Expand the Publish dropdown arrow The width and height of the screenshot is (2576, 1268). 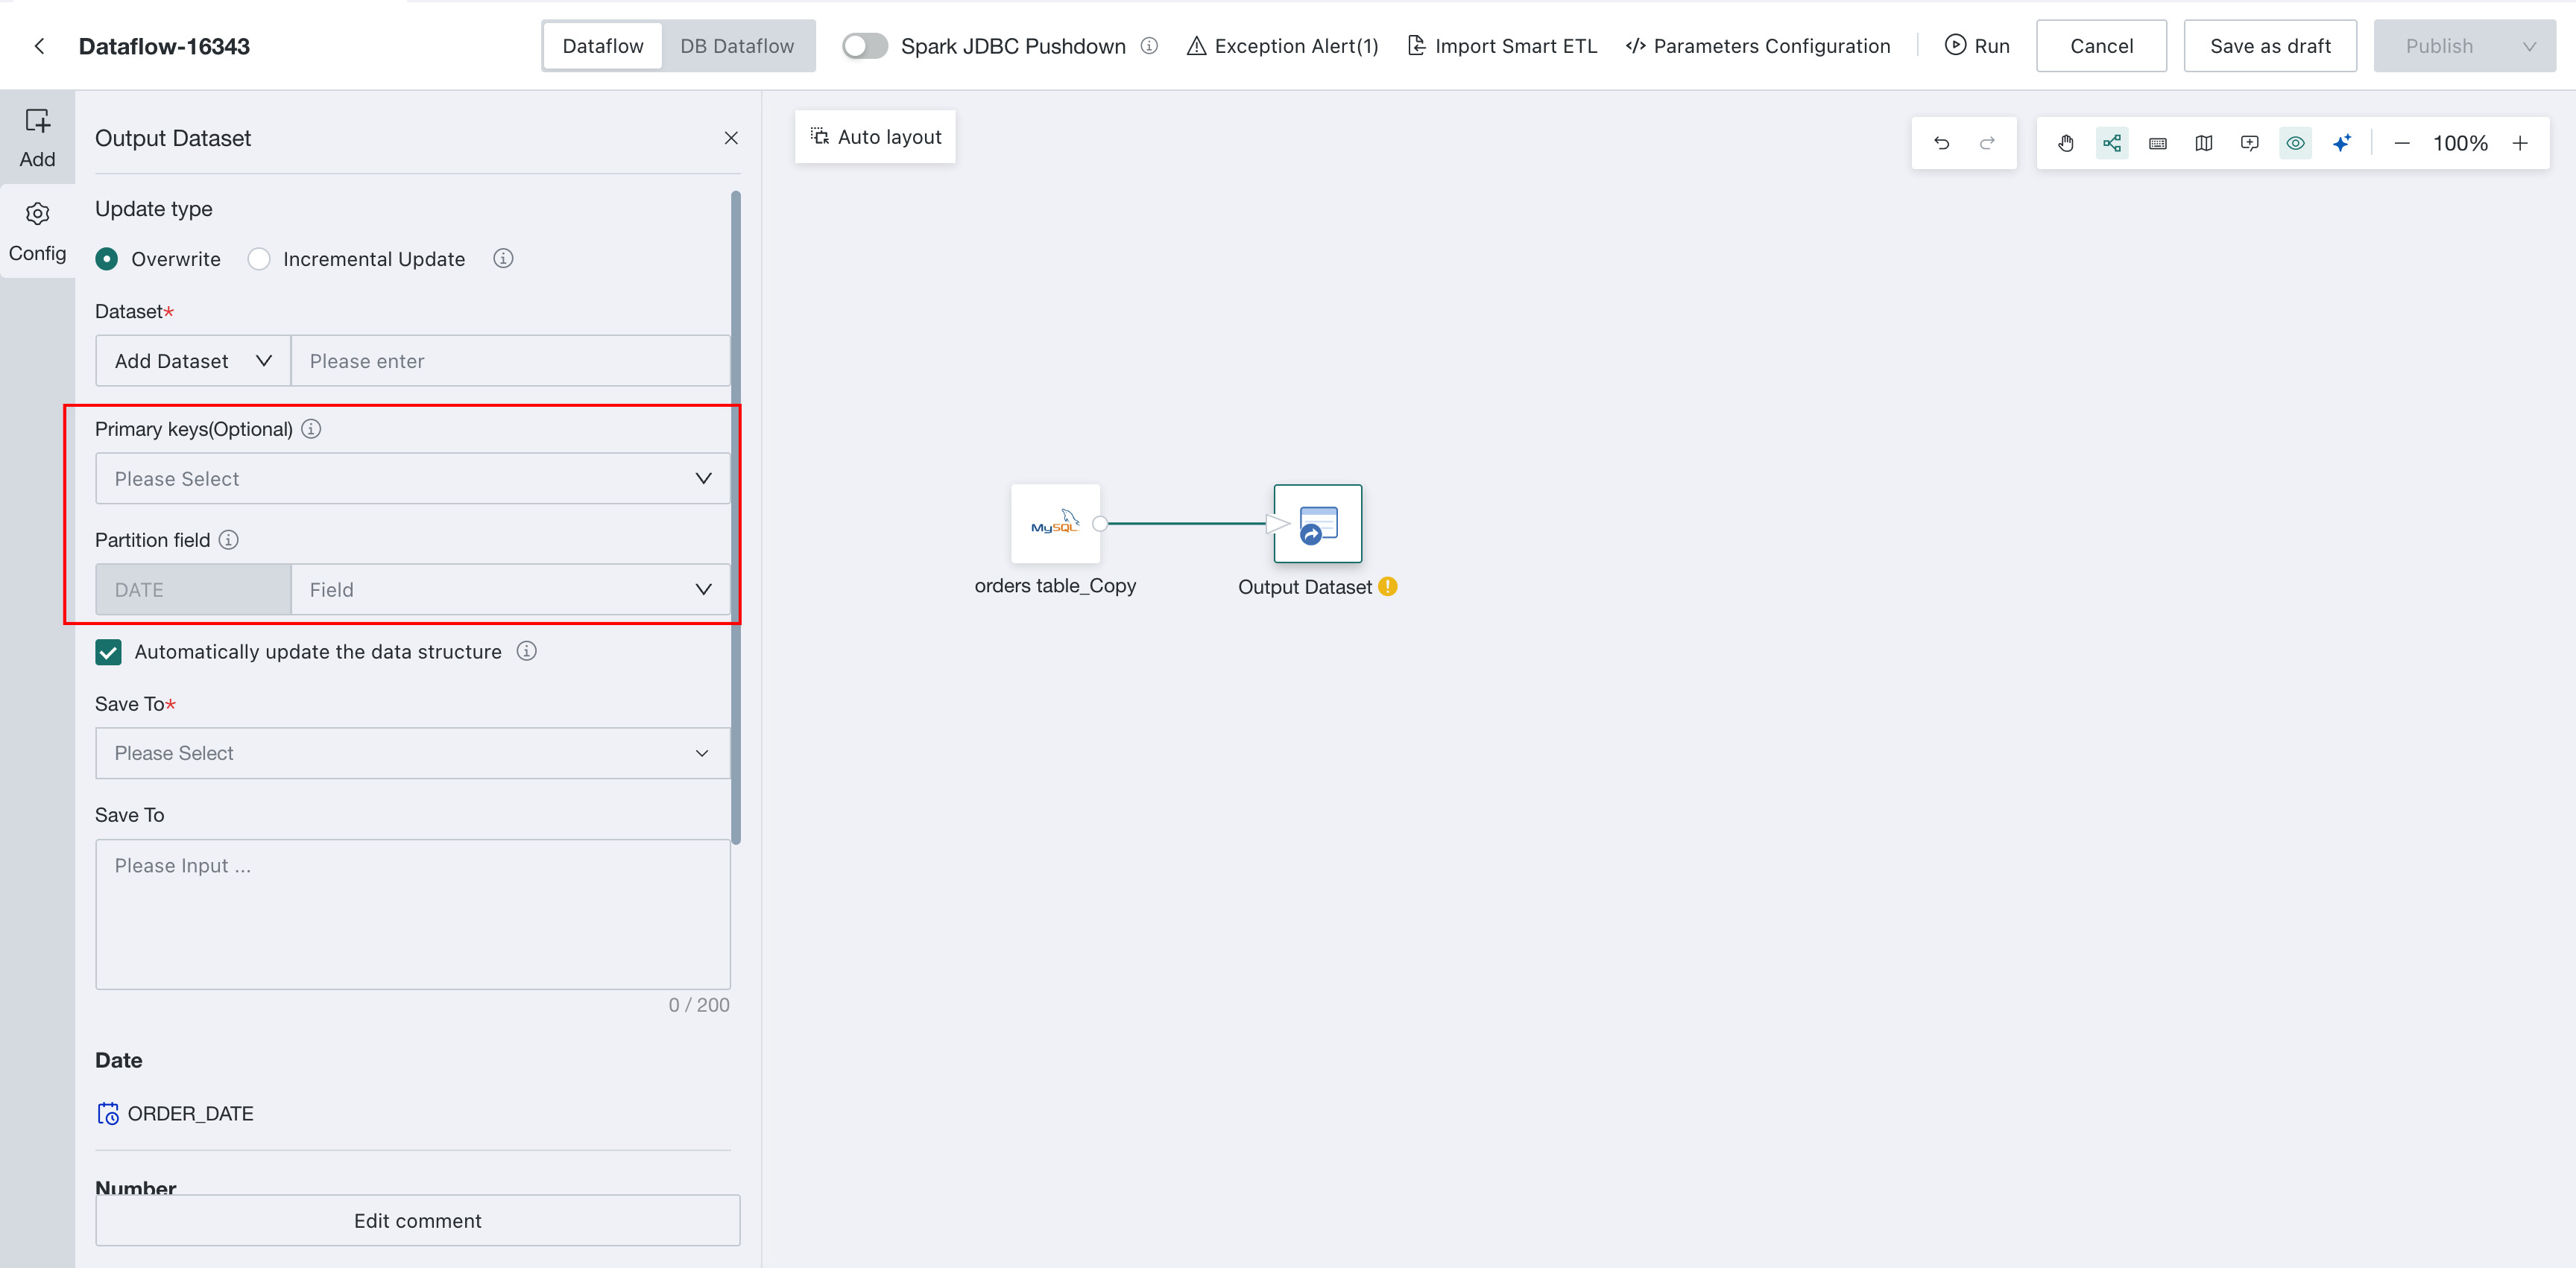2529,46
